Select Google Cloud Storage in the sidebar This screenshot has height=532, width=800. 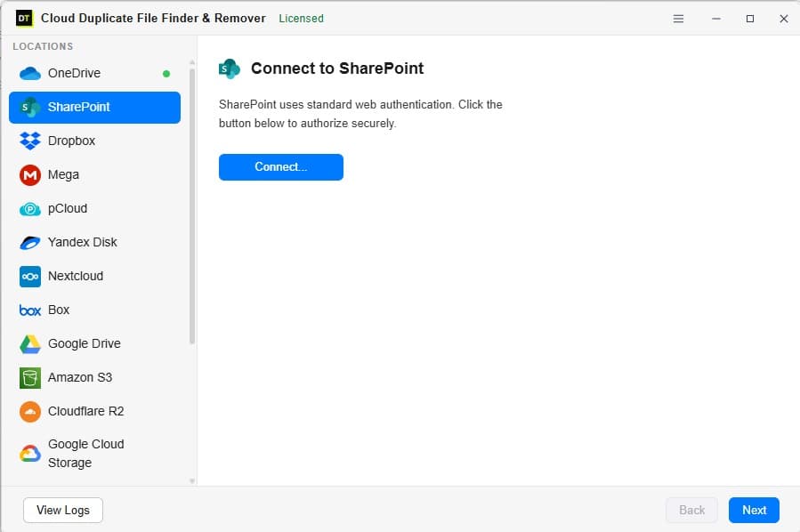pos(95,454)
